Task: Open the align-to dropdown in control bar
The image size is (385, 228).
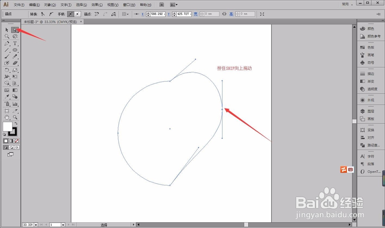Action: [125, 14]
